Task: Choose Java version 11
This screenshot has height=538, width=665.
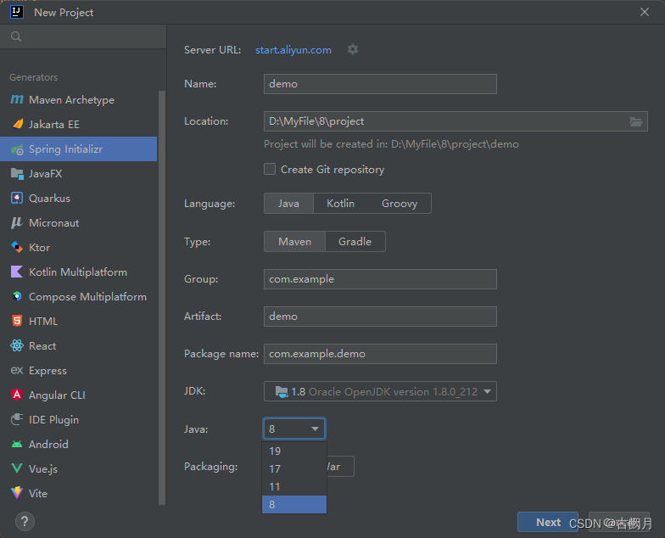Action: tap(294, 487)
